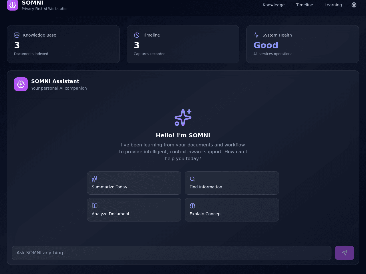
Task: Click the book icon in Analyze Document
Action: (95, 206)
